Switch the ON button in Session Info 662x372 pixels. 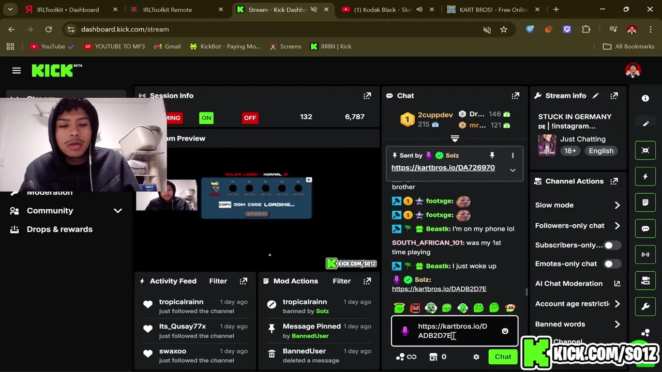[206, 118]
